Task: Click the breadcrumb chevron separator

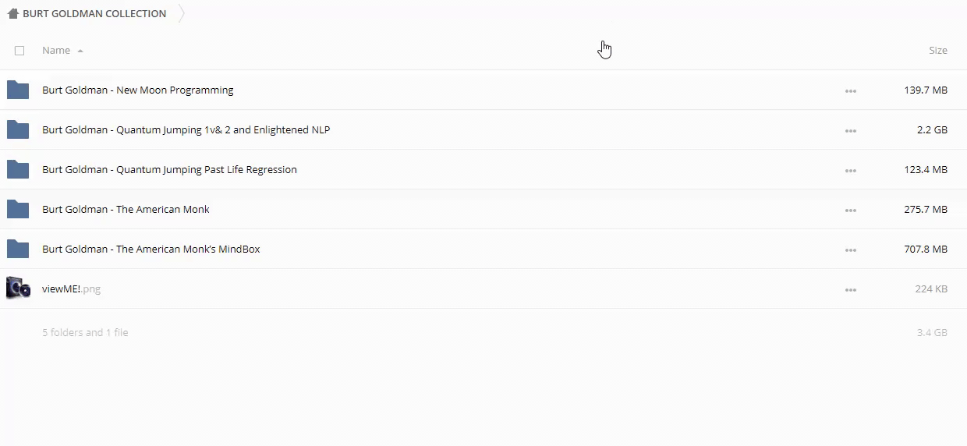Action: pyautogui.click(x=182, y=13)
